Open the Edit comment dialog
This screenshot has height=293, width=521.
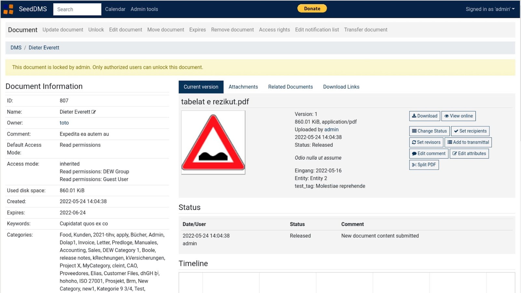pyautogui.click(x=428, y=153)
